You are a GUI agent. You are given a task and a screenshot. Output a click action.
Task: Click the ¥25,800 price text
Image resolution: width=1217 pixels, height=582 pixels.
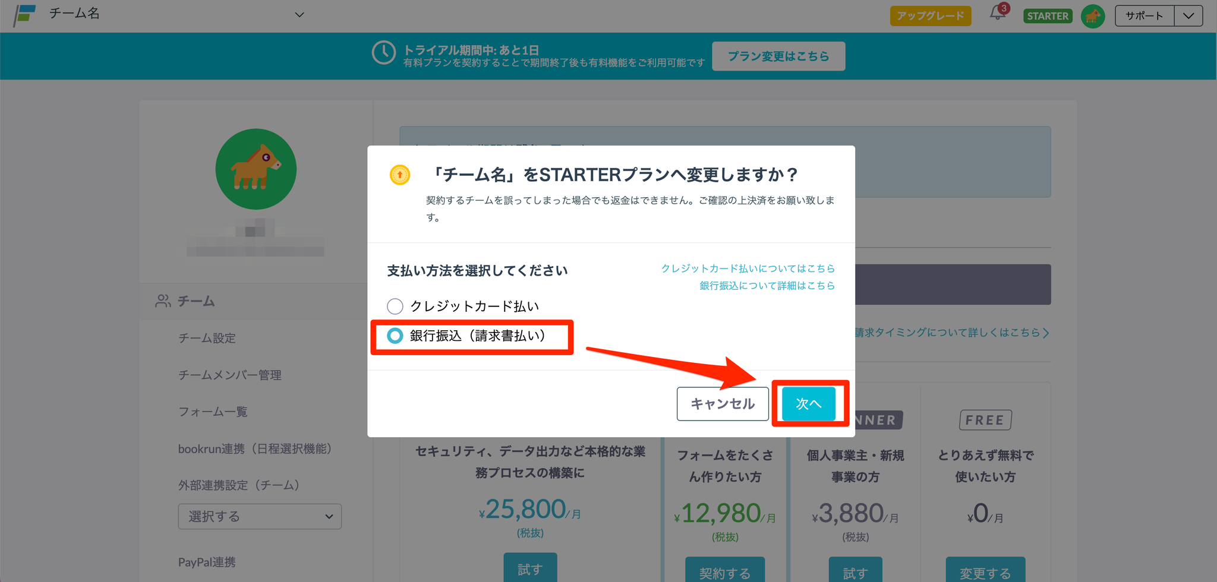click(530, 510)
